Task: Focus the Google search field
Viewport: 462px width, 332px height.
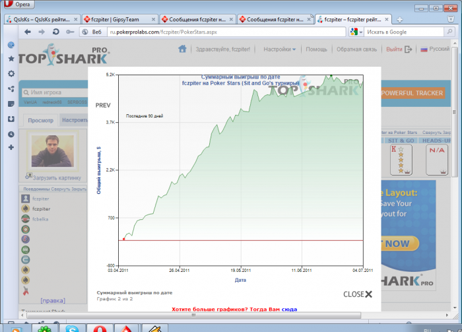Action: tap(404, 32)
